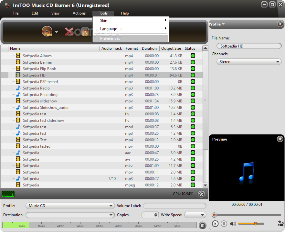Viewport: 285px width, 232px height.
Task: Play the preview
Action: [x=215, y=224]
